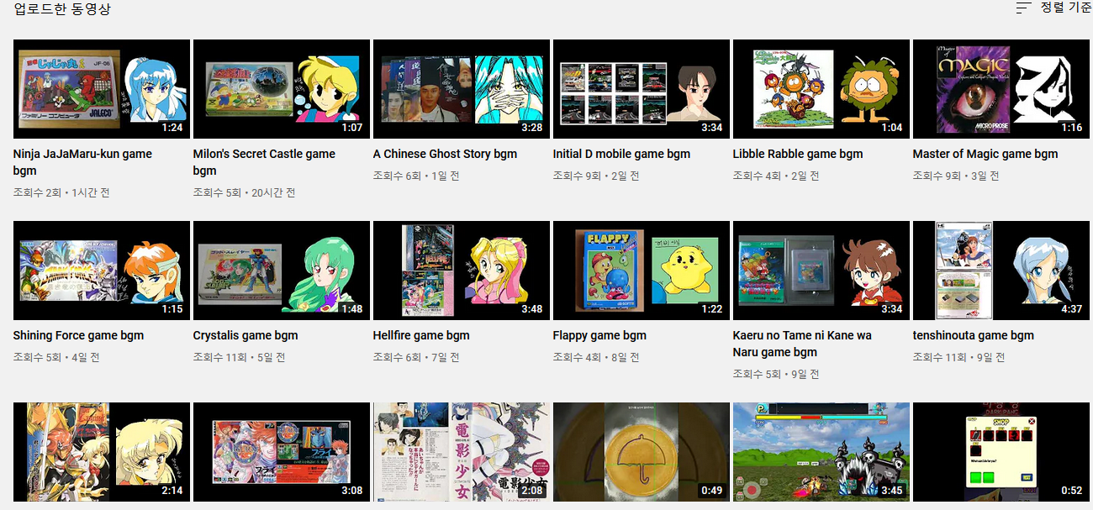
Task: Click '조회수 4회 • 2일 전' text
Action: pyautogui.click(x=776, y=176)
